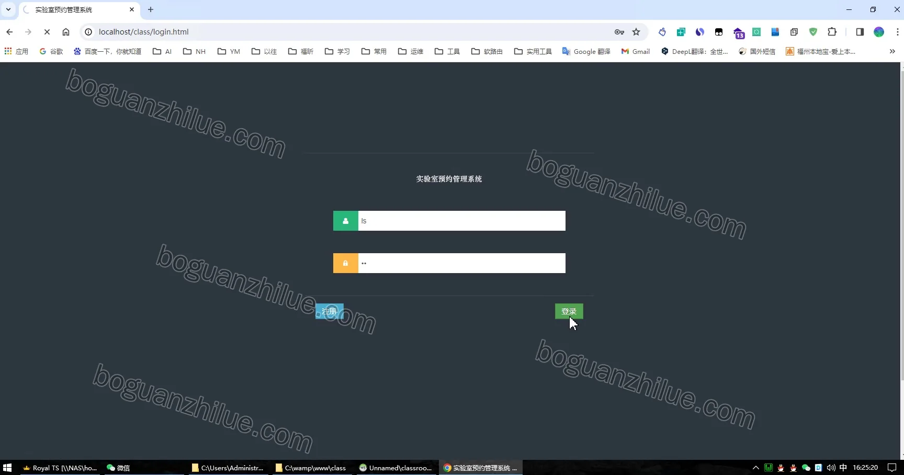Screen dimensions: 904x475
Task: Click the purple extension icon with badge 13
Action: tap(738, 33)
